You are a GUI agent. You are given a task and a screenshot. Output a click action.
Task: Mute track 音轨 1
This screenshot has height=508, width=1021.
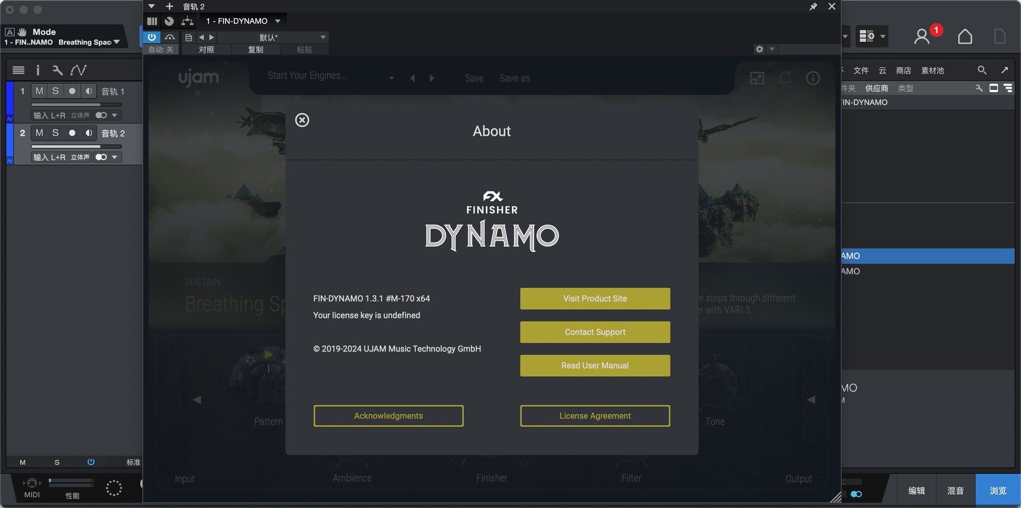point(39,91)
